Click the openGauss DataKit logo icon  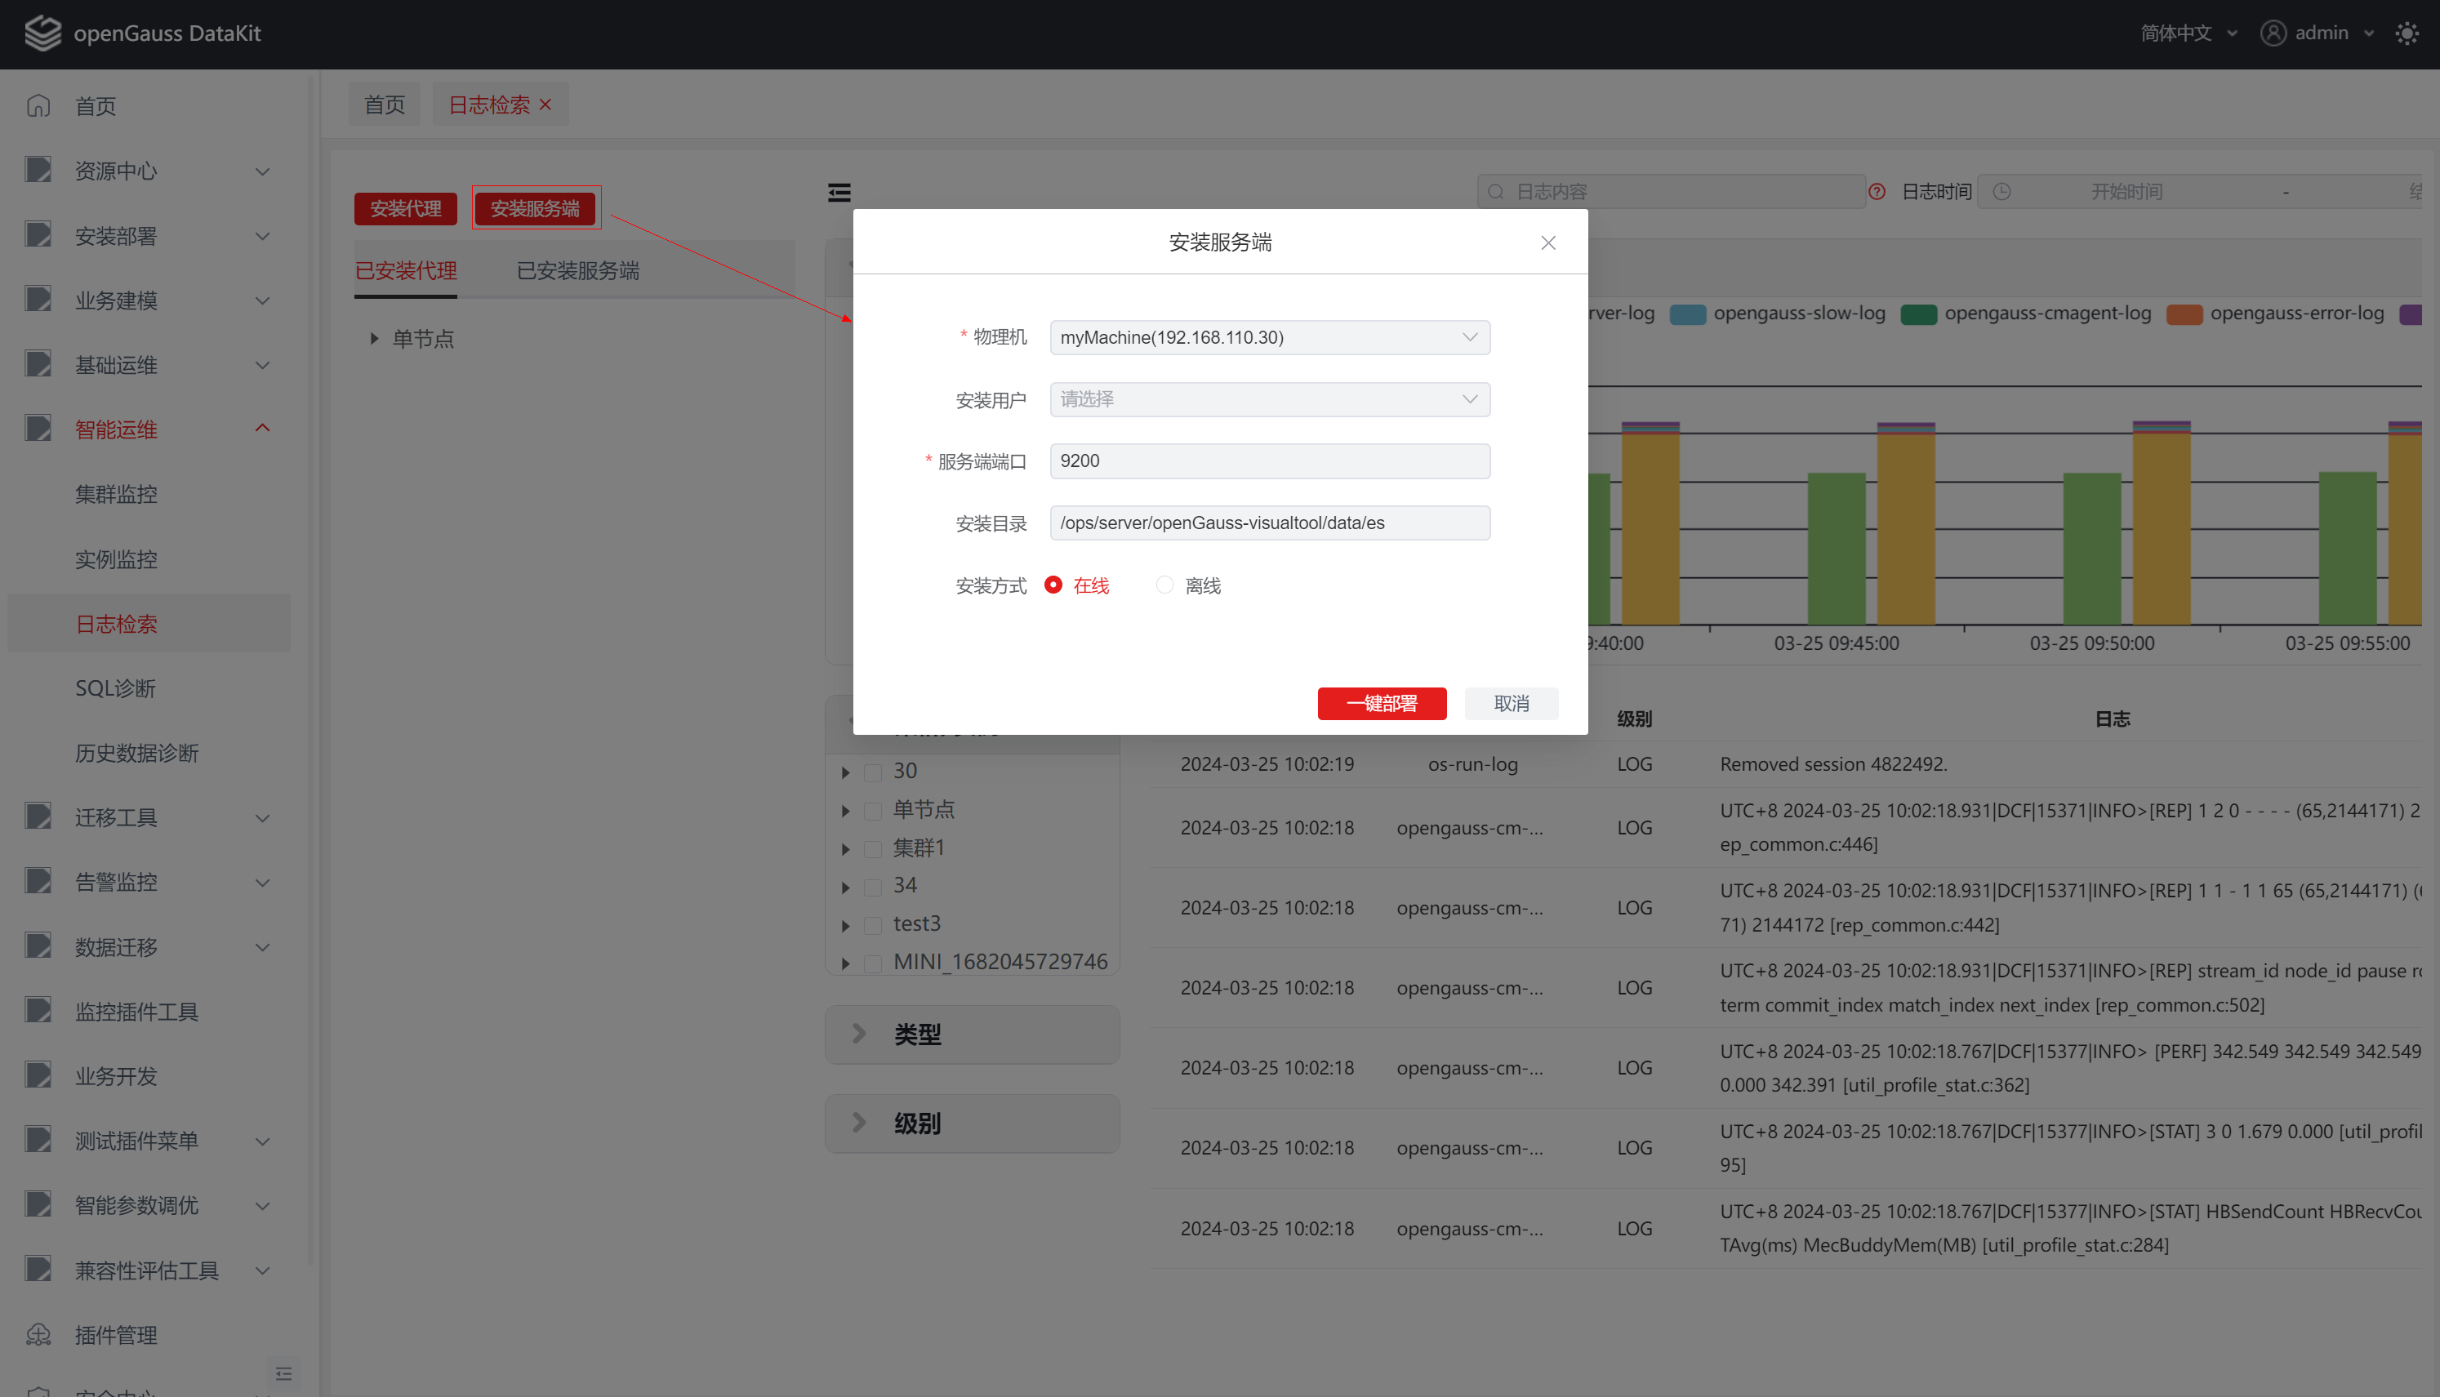(42, 33)
